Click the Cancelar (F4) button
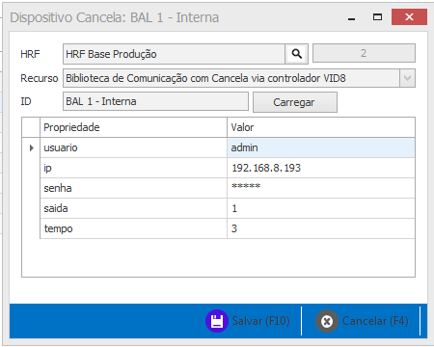 click(362, 321)
